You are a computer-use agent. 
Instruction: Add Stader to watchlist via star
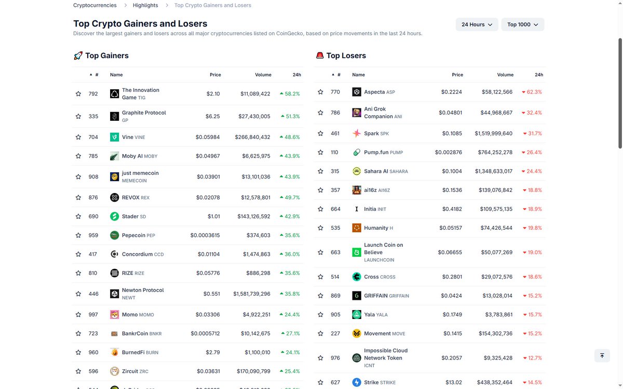78,216
